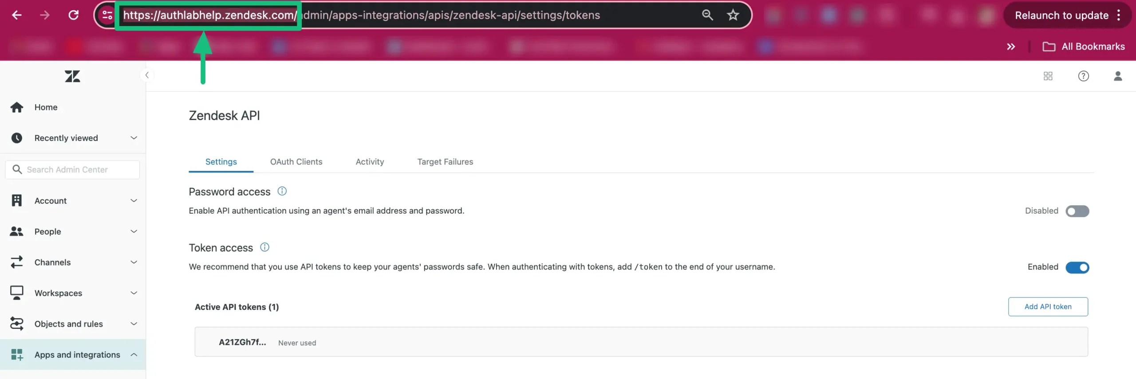Click the Token access info icon
1136x379 pixels.
click(264, 247)
